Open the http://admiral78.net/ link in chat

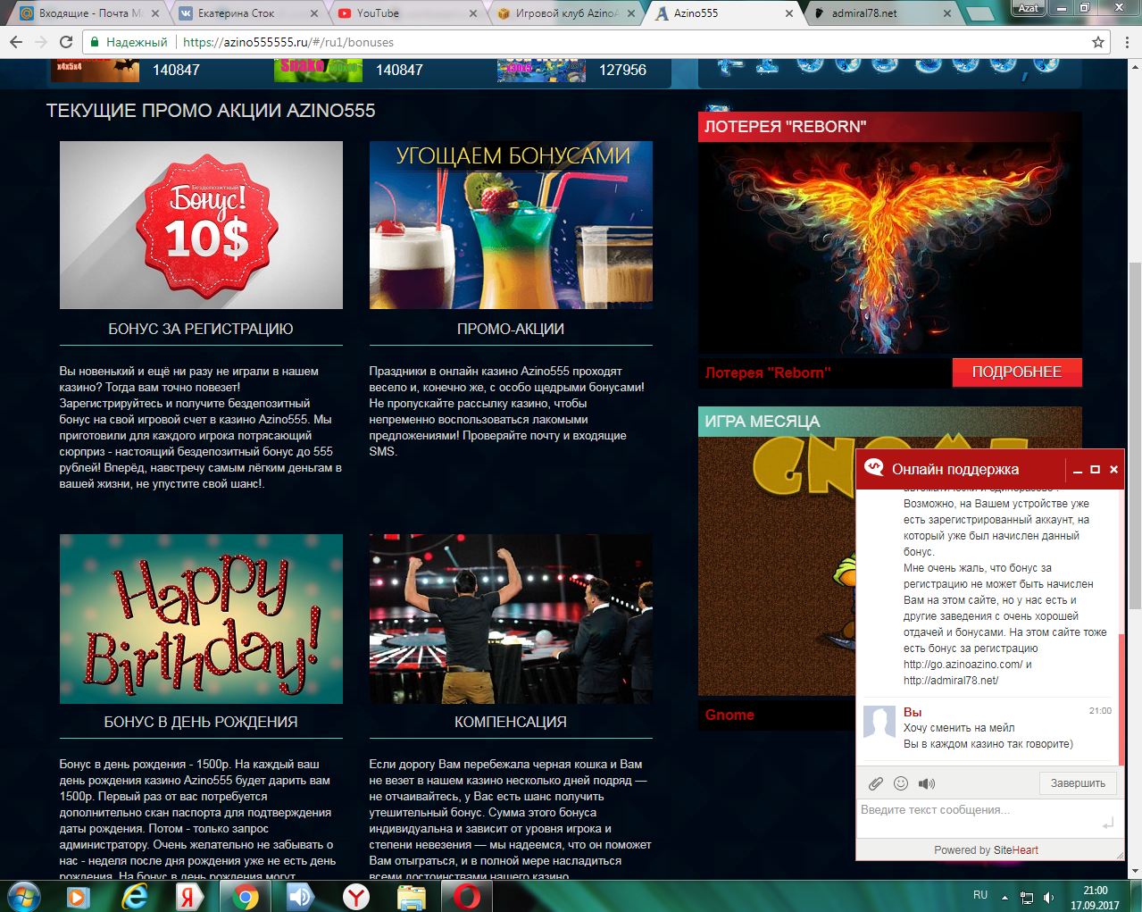coord(950,681)
